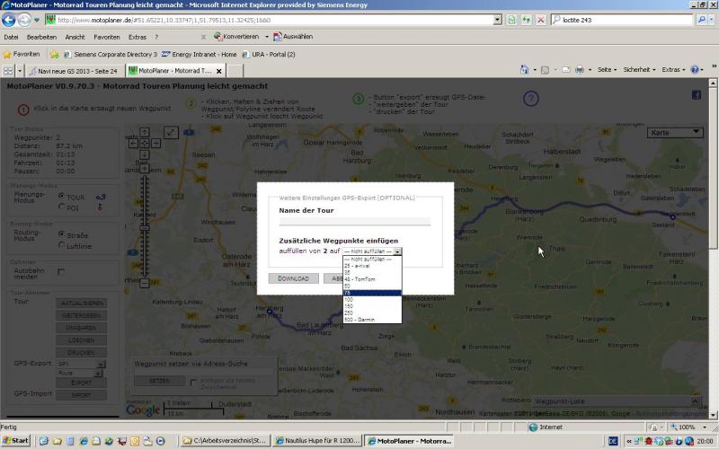The width and height of the screenshot is (719, 449).
Task: Open Siemens Corporate Directory 3 favorite link
Action: click(111, 54)
